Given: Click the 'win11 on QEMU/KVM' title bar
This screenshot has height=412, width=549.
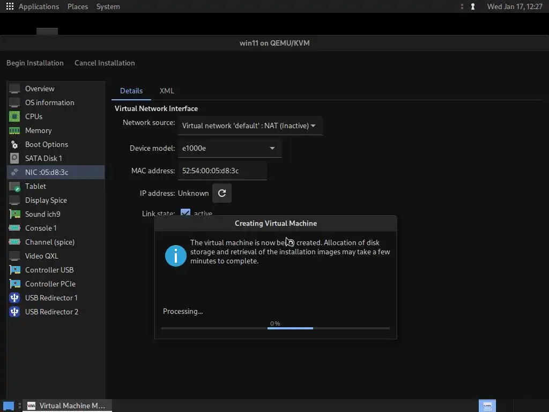Looking at the screenshot, I should [x=274, y=43].
